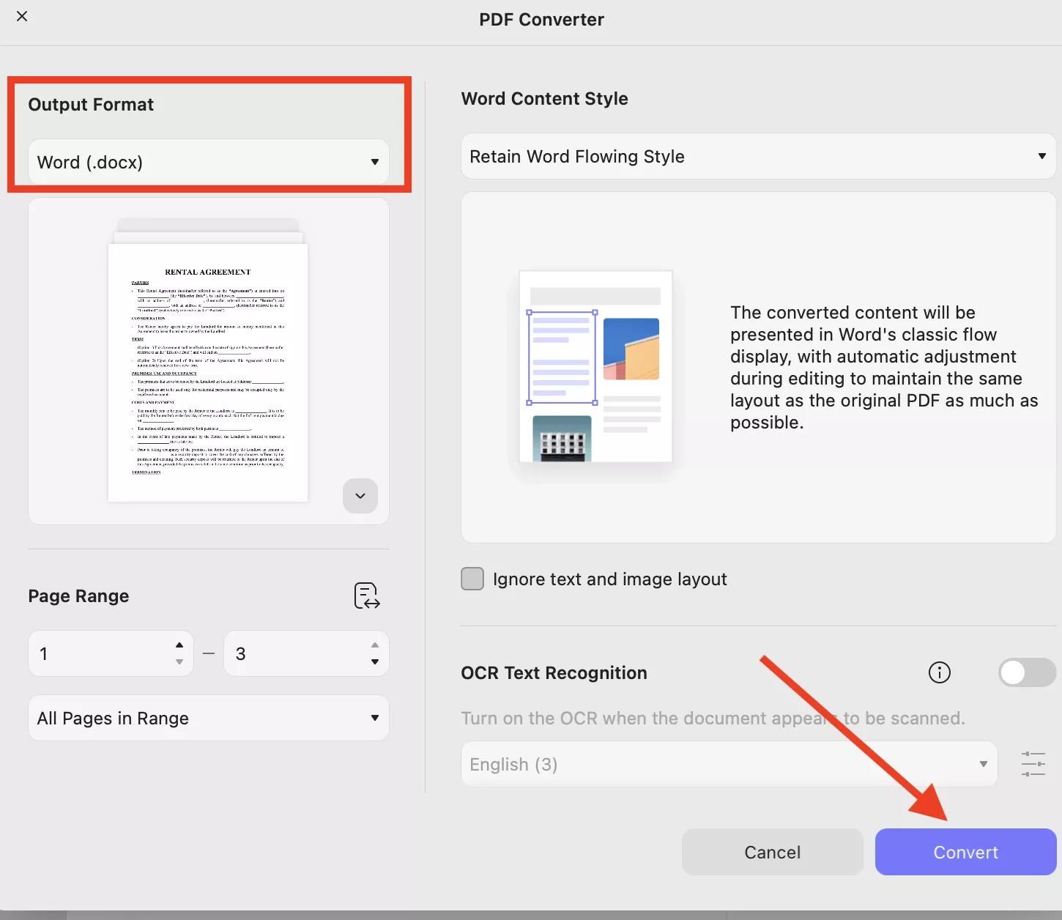Click the Cancel button
This screenshot has height=920, width=1062.
(772, 852)
